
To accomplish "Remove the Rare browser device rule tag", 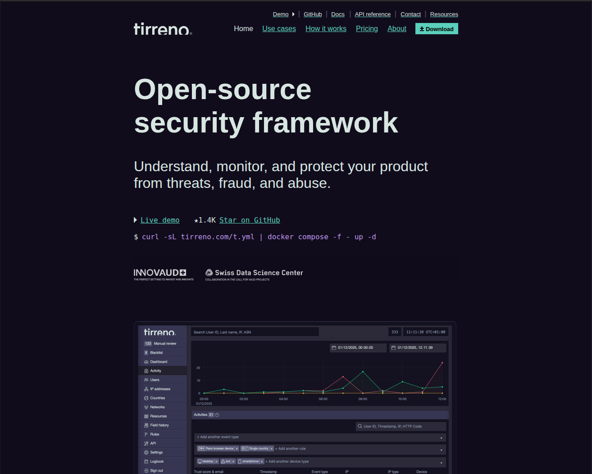I will click(x=237, y=449).
